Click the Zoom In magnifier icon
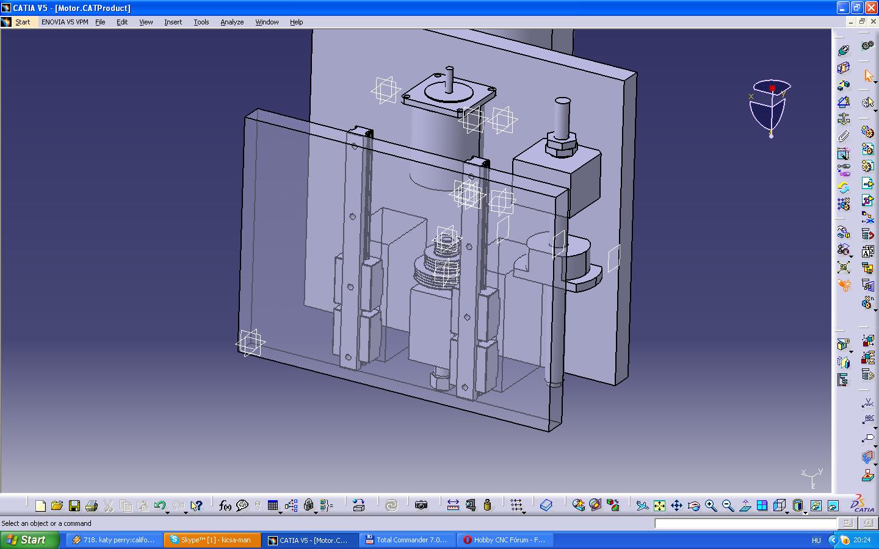This screenshot has width=879, height=549. point(711,506)
